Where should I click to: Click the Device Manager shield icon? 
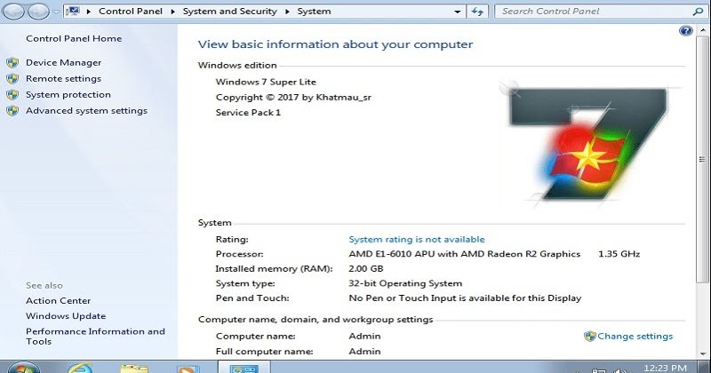coord(12,62)
